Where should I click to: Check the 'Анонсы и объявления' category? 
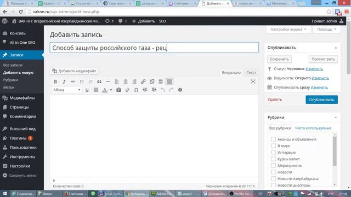(x=273, y=139)
